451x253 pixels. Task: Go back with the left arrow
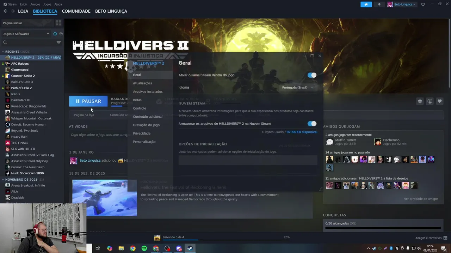5,11
